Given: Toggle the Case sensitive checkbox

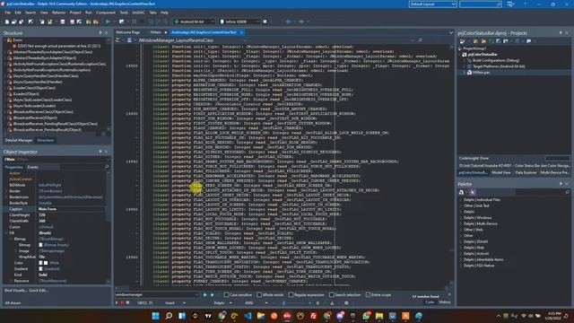Looking at the screenshot, I should (226, 295).
